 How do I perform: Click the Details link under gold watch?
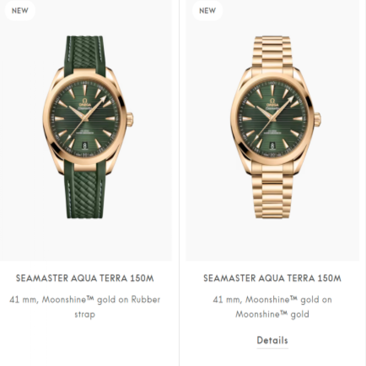coord(272,340)
